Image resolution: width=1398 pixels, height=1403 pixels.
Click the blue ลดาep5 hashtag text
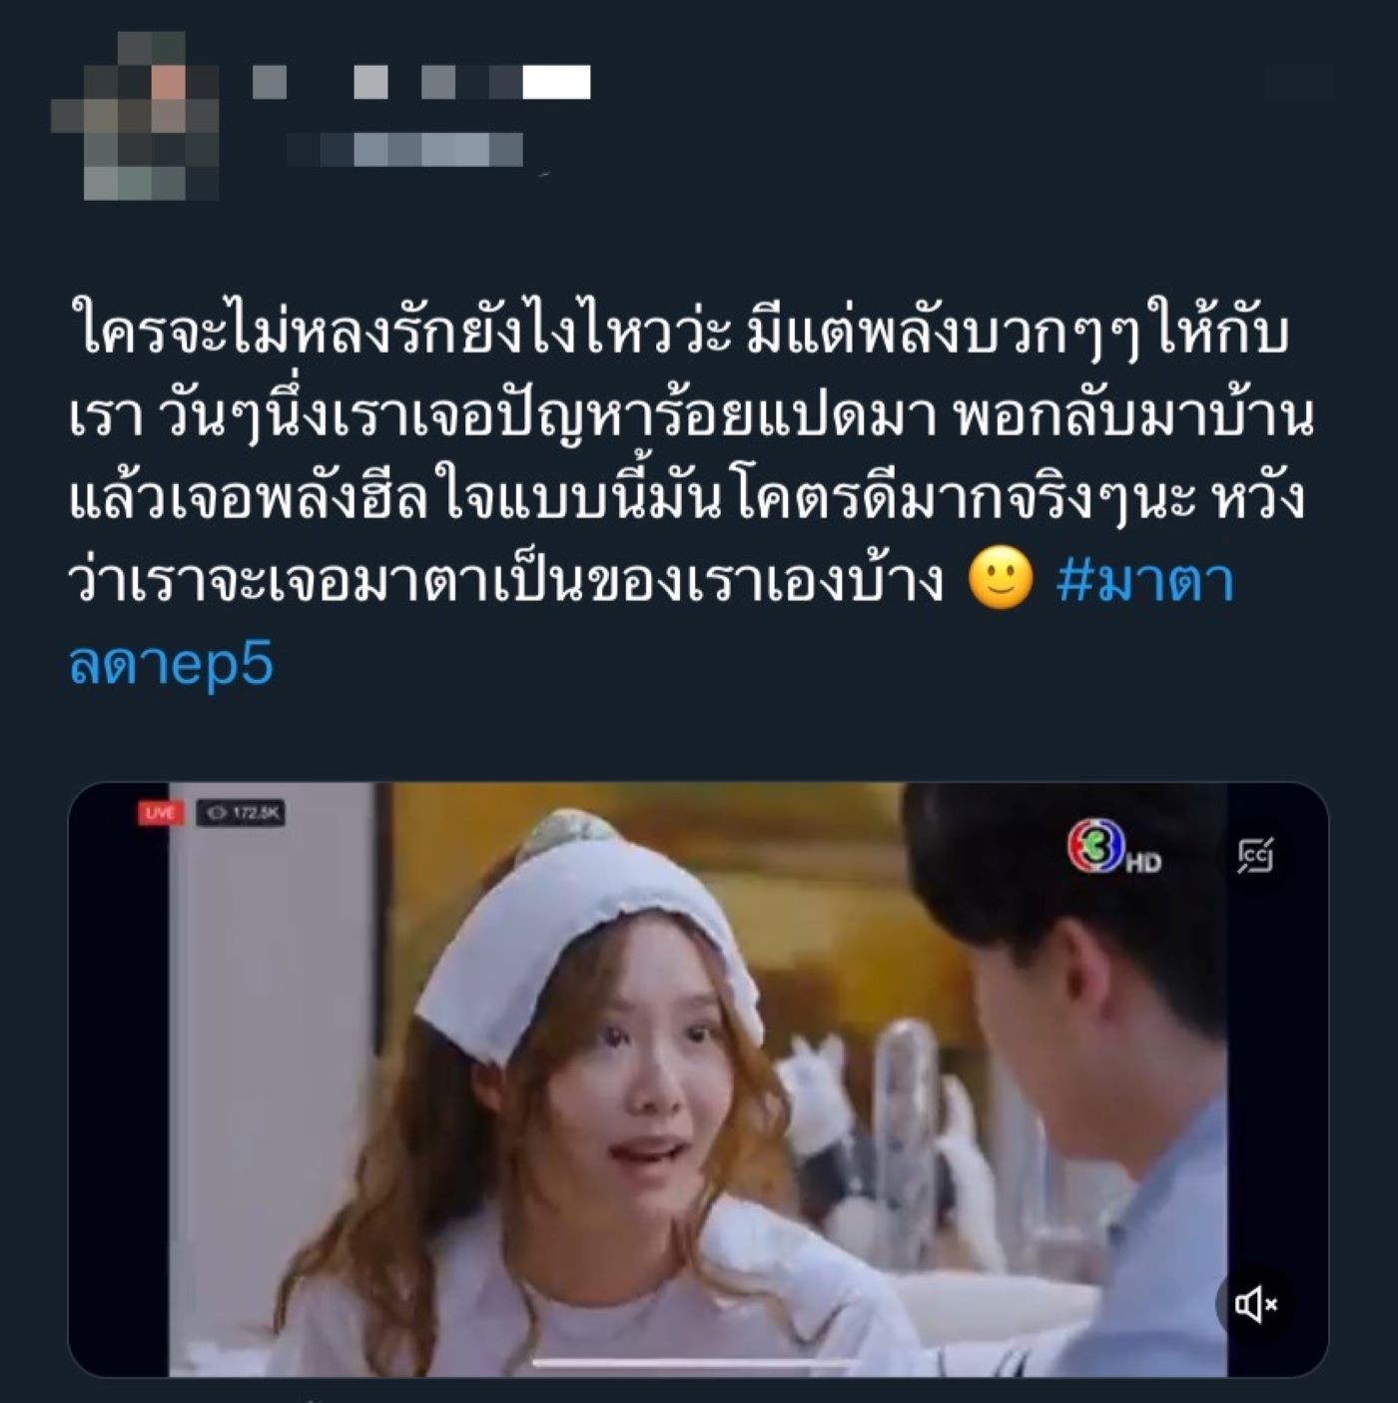(x=171, y=664)
